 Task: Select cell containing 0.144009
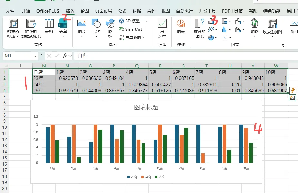click(90, 90)
